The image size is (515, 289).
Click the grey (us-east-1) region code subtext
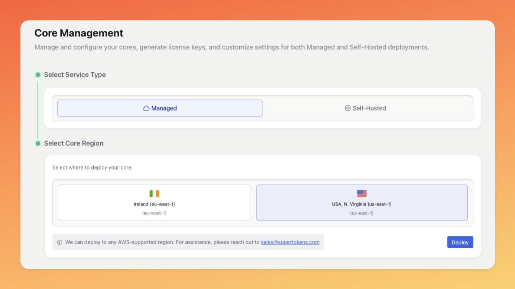click(362, 213)
